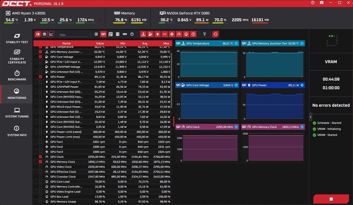
Task: Enable GPU Video Clock checkbox
Action: pyautogui.click(x=40, y=167)
